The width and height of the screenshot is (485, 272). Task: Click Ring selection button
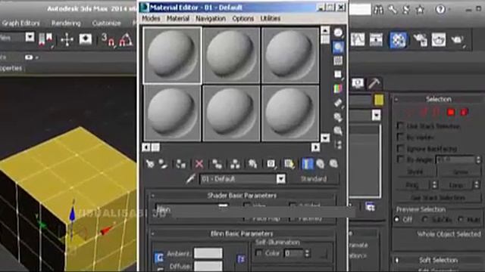(412, 185)
